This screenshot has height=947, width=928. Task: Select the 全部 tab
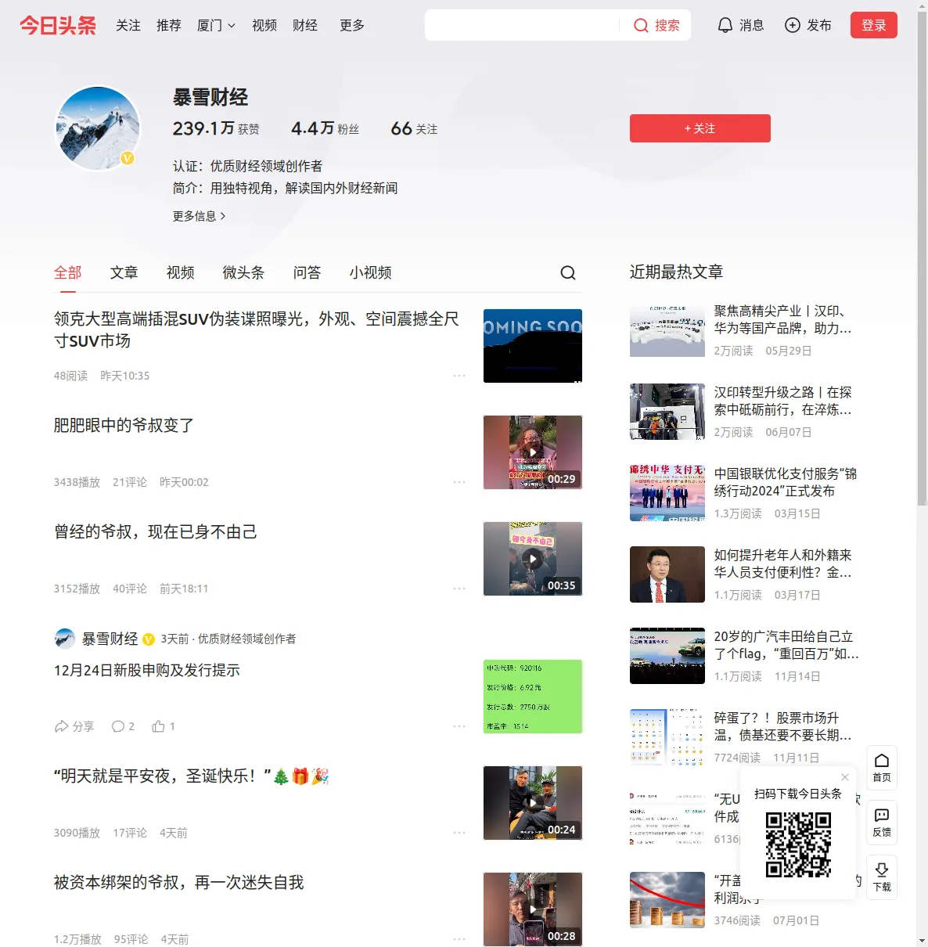(68, 272)
